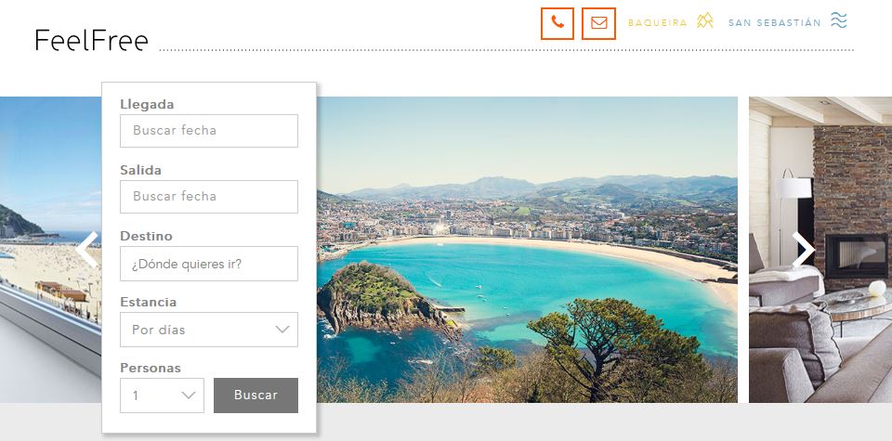This screenshot has height=441, width=892.
Task: Focus the Salida date field
Action: (209, 197)
